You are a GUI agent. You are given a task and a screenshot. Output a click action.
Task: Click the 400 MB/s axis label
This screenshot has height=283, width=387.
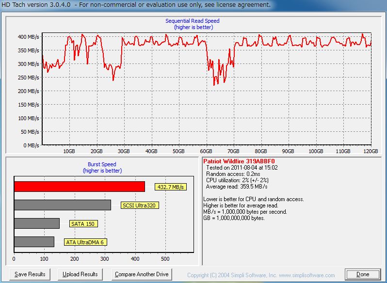pos(29,37)
